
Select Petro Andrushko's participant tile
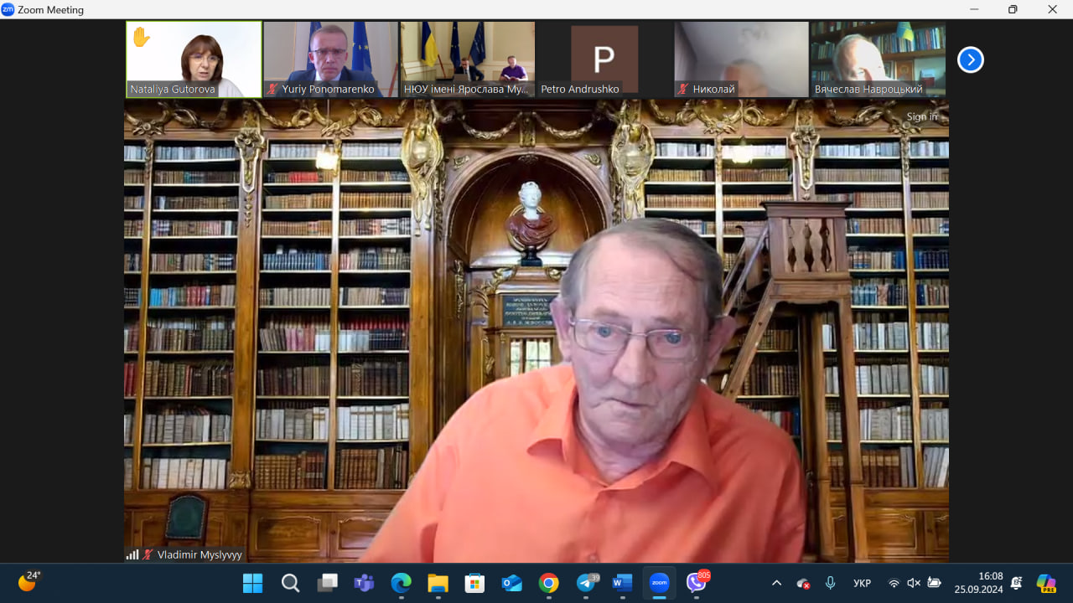(x=604, y=59)
